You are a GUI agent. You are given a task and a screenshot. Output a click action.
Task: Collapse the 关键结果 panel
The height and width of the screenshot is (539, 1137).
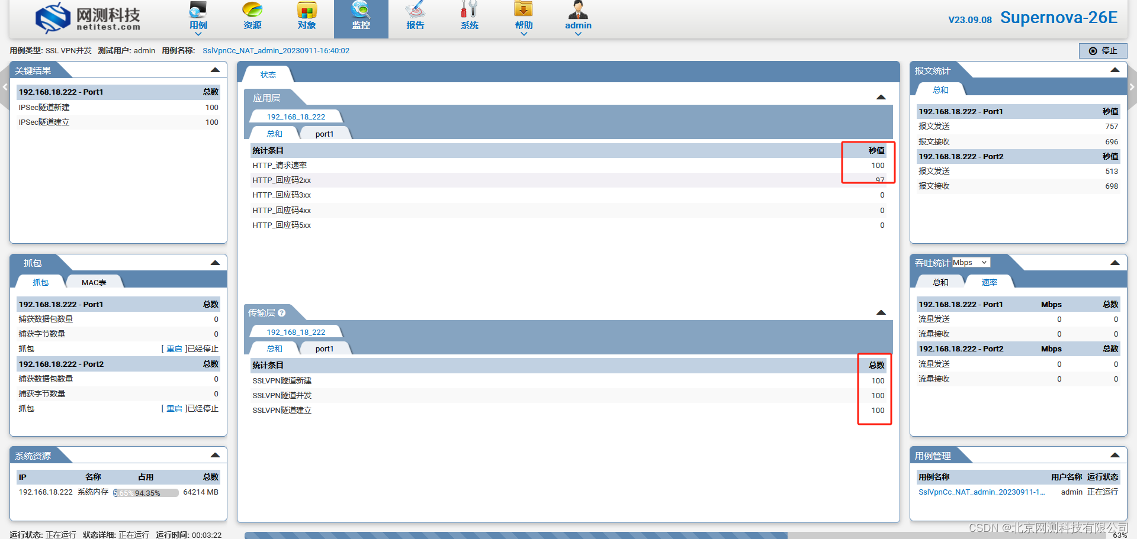(x=215, y=70)
